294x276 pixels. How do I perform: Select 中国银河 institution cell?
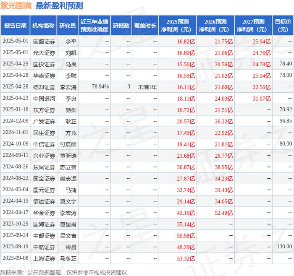tap(44, 99)
